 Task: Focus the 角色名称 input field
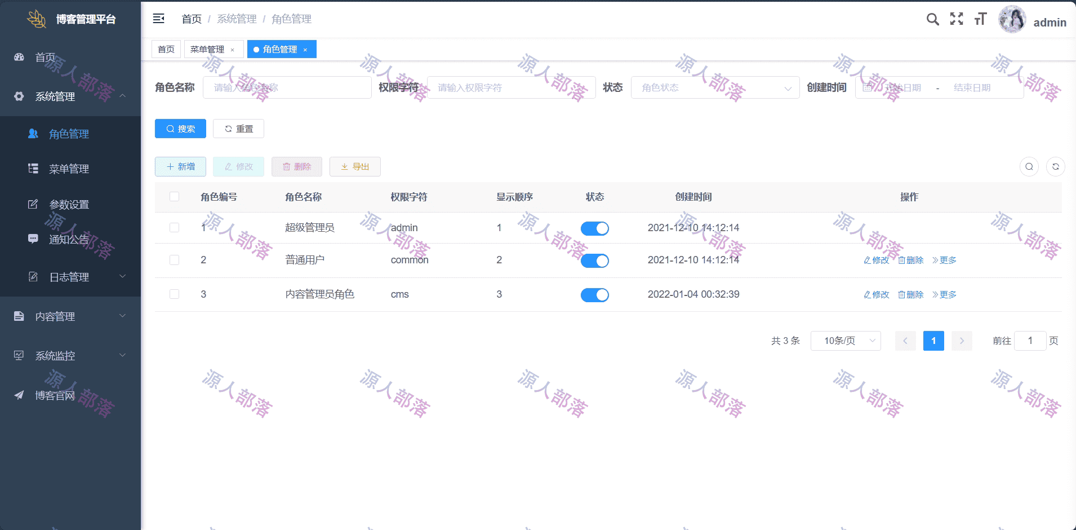tap(287, 87)
